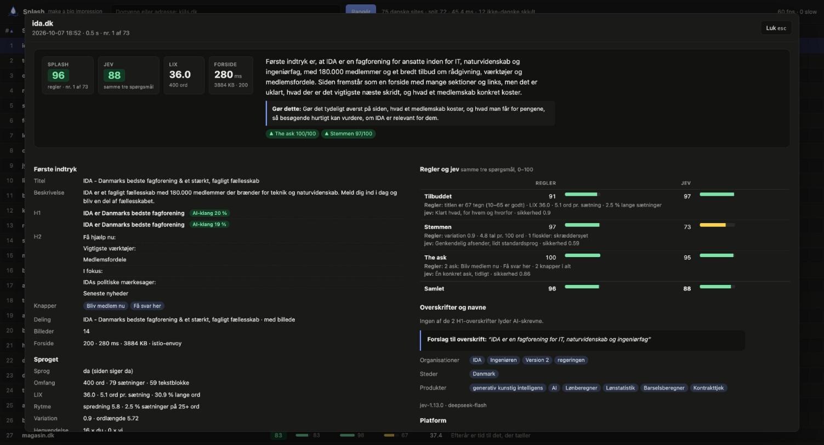824x445 pixels.
Task: Click the Tilbuddet row label in Regler og jev
Action: click(438, 196)
